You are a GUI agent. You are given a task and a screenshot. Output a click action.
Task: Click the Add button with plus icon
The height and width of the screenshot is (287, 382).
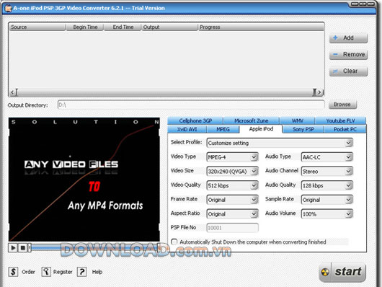348,38
